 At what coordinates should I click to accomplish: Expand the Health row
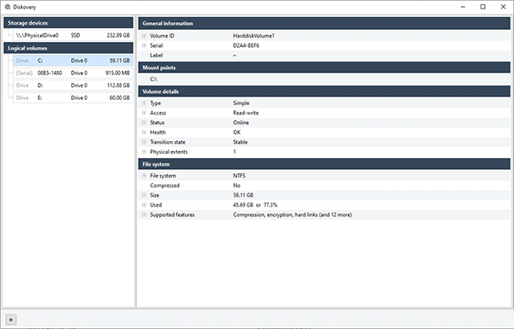pos(144,132)
